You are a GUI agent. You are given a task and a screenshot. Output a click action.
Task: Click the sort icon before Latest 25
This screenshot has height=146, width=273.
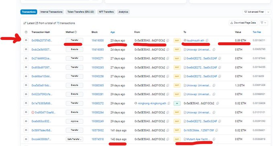(x=25, y=23)
